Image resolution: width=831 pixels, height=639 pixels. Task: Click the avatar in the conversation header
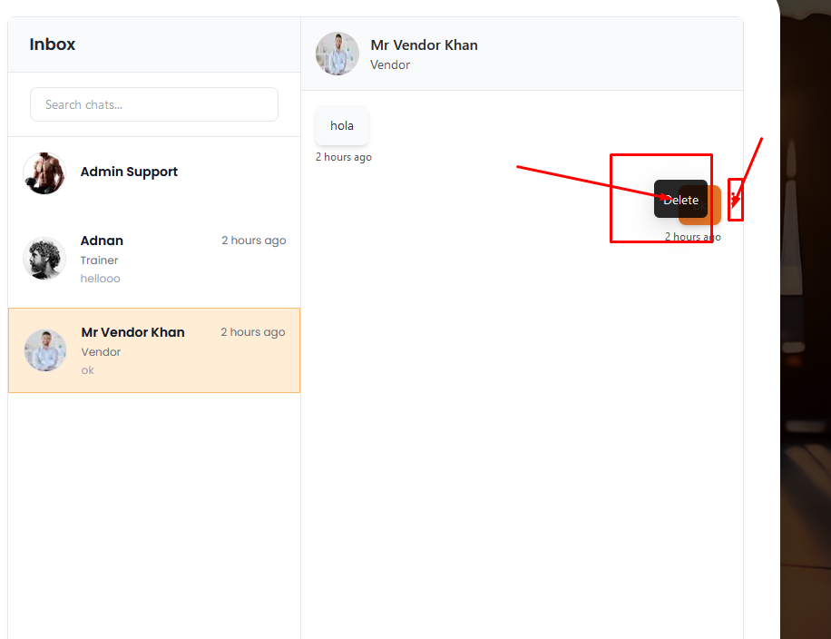(x=337, y=54)
